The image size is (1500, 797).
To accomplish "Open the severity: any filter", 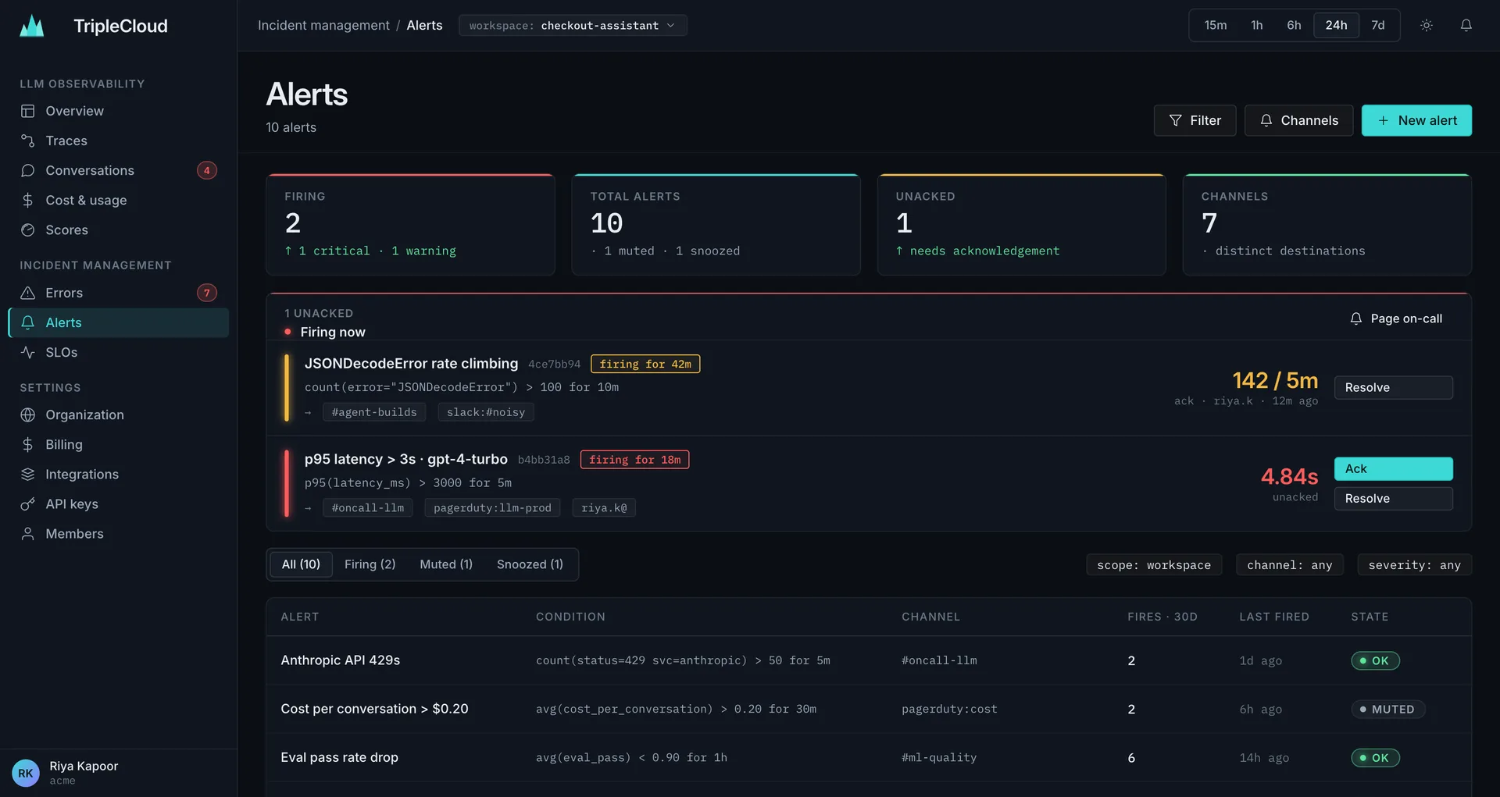I will [x=1415, y=564].
